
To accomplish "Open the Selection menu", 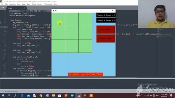I will [12, 4].
